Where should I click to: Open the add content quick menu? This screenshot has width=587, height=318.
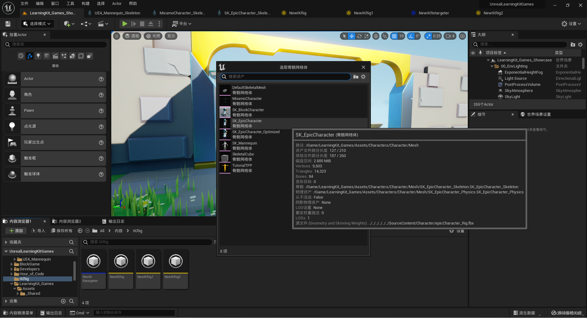[69, 24]
